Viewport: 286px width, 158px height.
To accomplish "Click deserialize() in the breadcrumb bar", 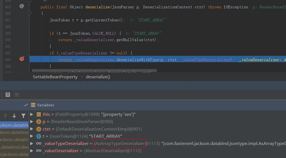I will pyautogui.click(x=98, y=77).
